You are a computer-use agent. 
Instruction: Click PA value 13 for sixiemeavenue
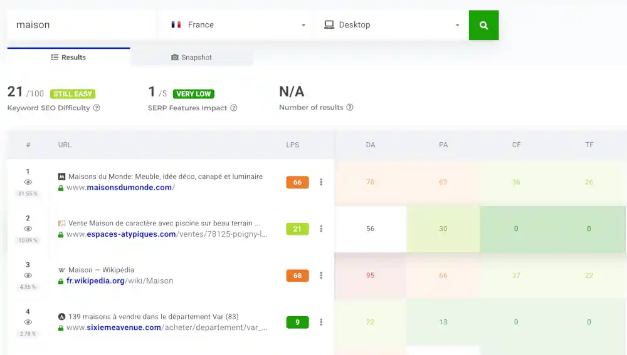[443, 322]
